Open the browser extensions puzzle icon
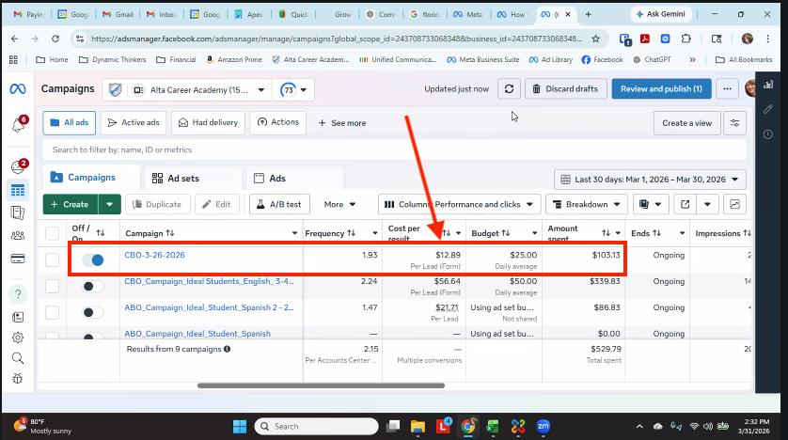The width and height of the screenshot is (788, 440). coord(686,39)
